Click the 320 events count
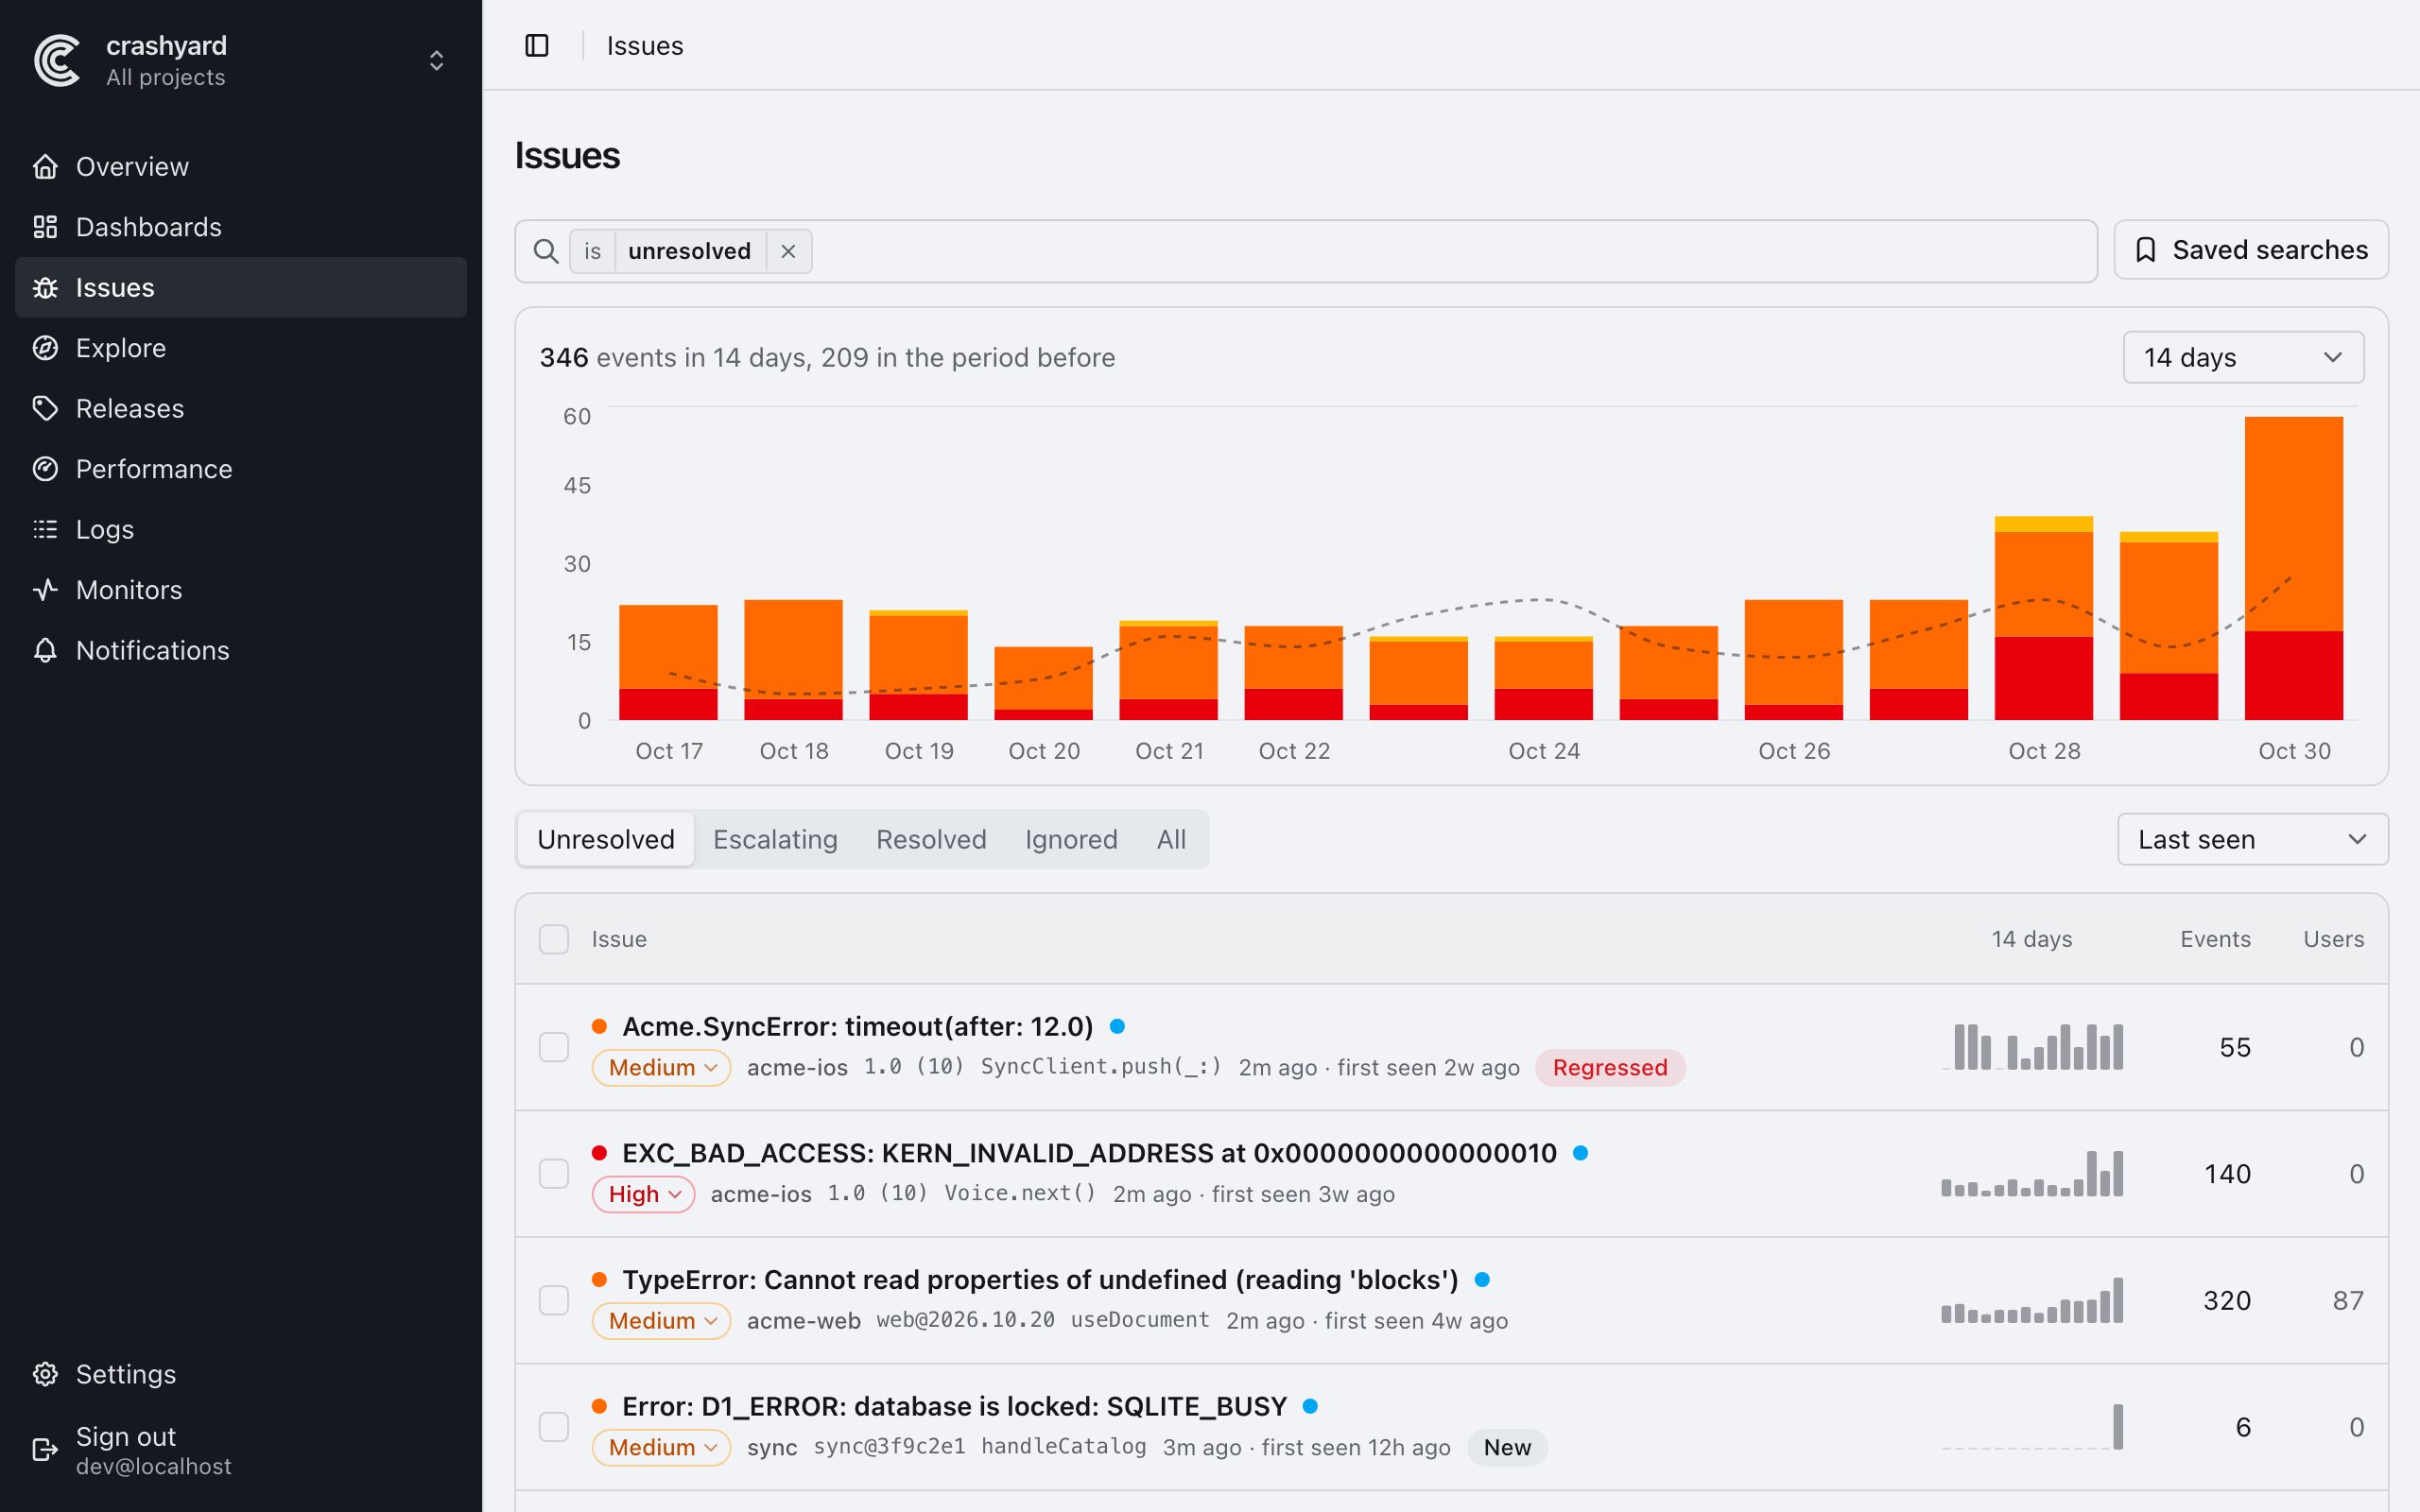The width and height of the screenshot is (2420, 1512). coord(2227,1300)
